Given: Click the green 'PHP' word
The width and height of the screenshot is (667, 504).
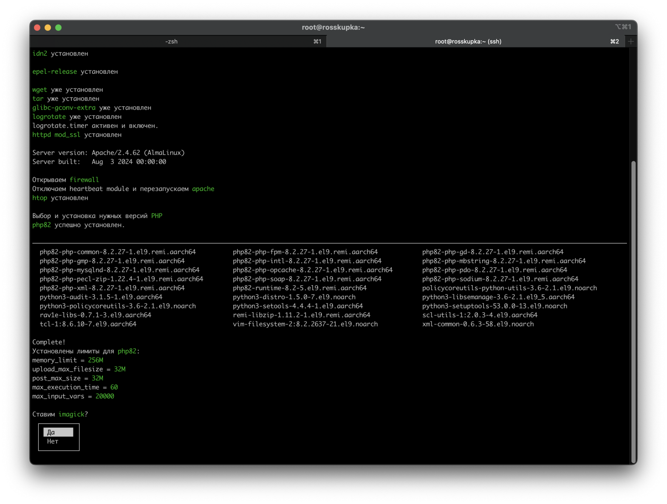Looking at the screenshot, I should click(157, 216).
